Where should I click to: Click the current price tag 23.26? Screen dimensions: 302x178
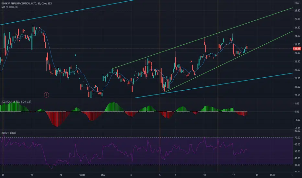click(297, 49)
